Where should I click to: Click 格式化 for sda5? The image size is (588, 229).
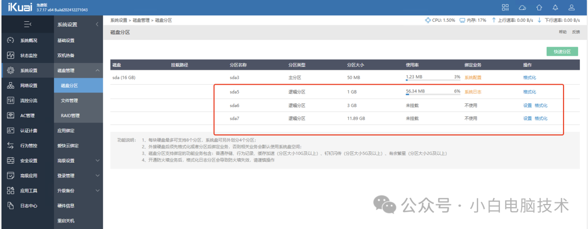tap(530, 91)
